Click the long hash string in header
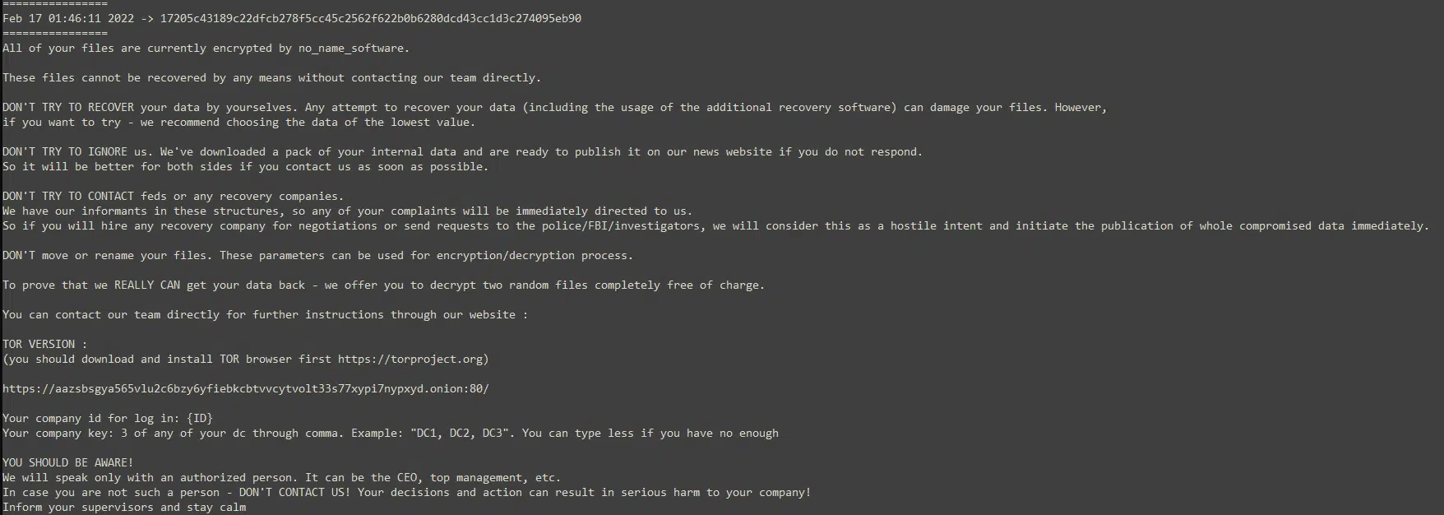 (x=370, y=19)
